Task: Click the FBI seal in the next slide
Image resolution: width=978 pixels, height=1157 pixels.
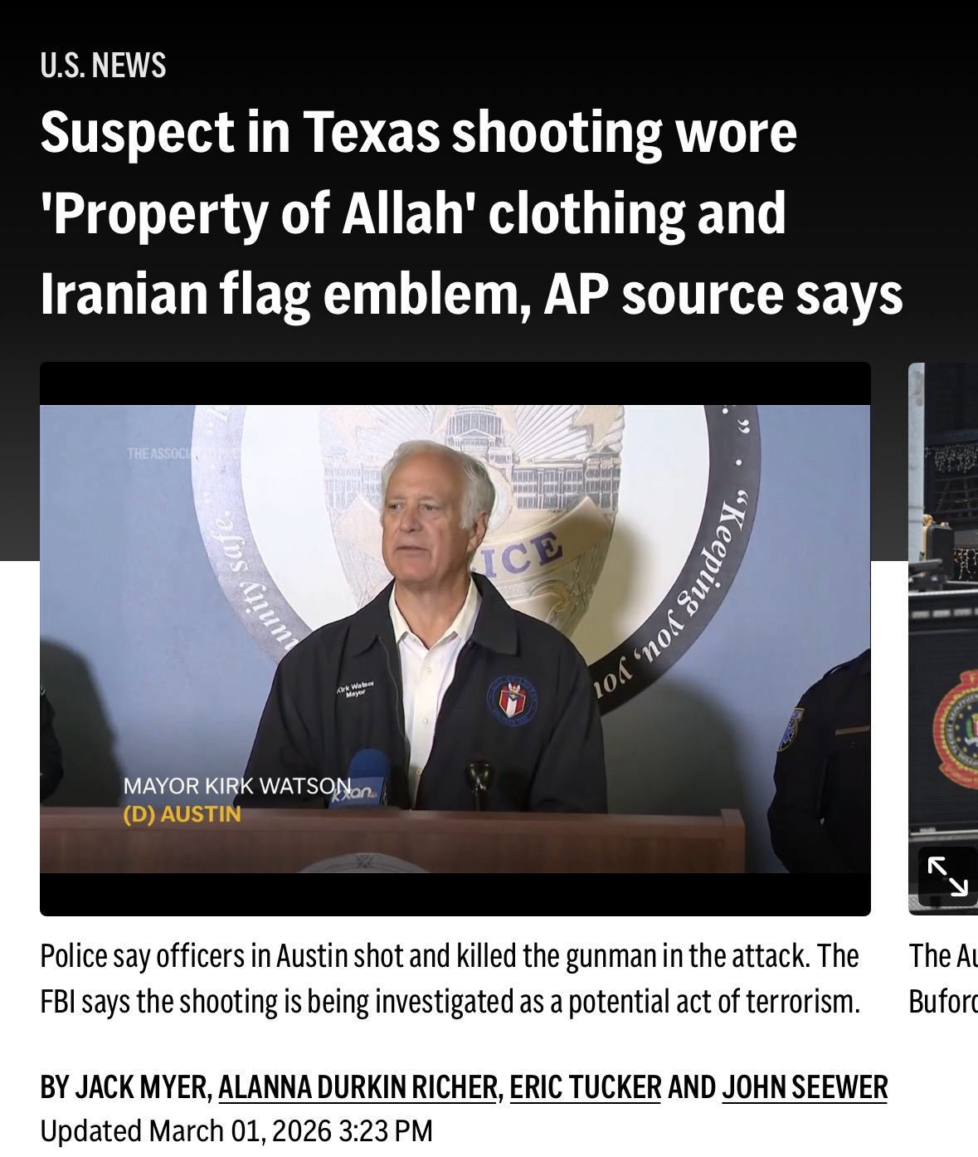Action: [x=957, y=730]
